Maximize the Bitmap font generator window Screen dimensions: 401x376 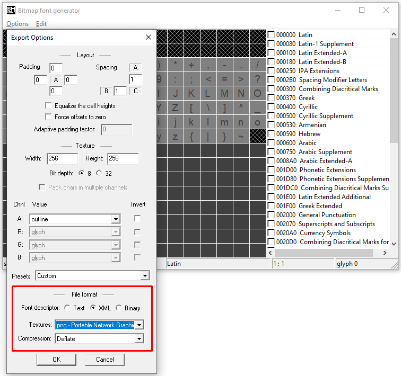pyautogui.click(x=362, y=10)
